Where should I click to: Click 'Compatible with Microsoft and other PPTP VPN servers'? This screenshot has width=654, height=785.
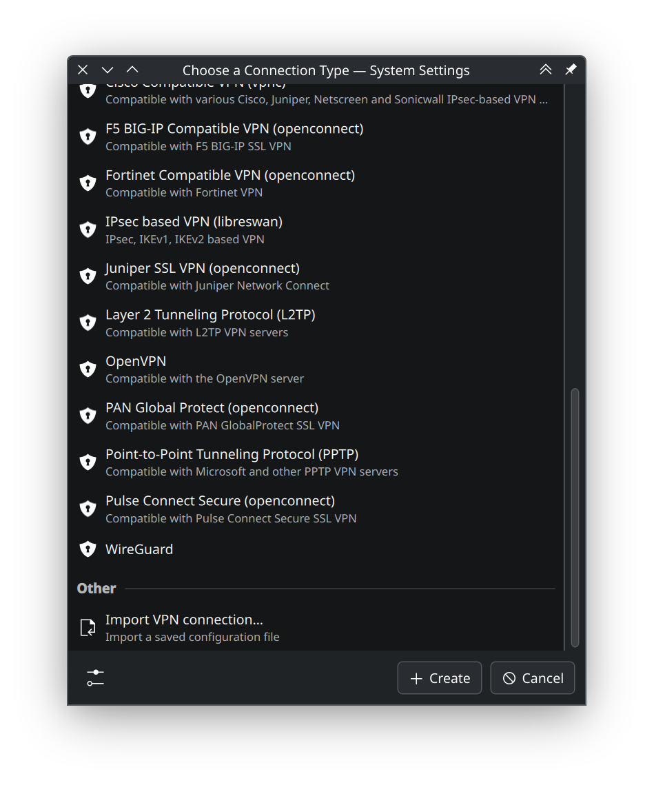coord(252,472)
